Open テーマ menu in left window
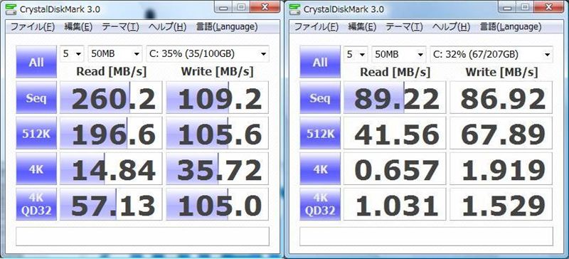 [120, 26]
